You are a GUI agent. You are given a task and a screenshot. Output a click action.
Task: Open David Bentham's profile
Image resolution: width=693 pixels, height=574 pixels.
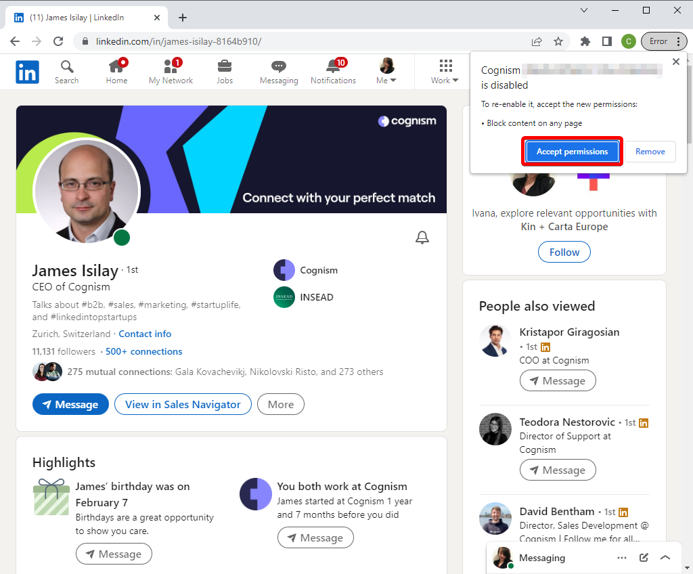tap(557, 512)
